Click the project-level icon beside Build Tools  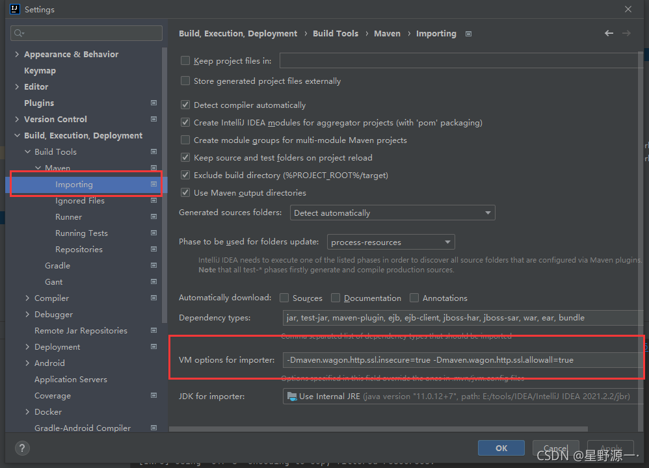click(x=153, y=152)
